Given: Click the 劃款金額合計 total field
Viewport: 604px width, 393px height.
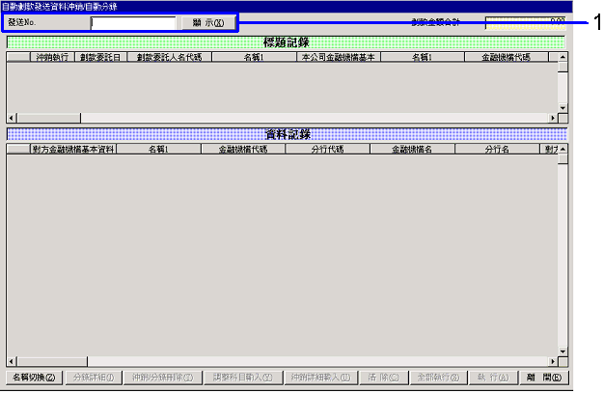Looking at the screenshot, I should tap(526, 21).
